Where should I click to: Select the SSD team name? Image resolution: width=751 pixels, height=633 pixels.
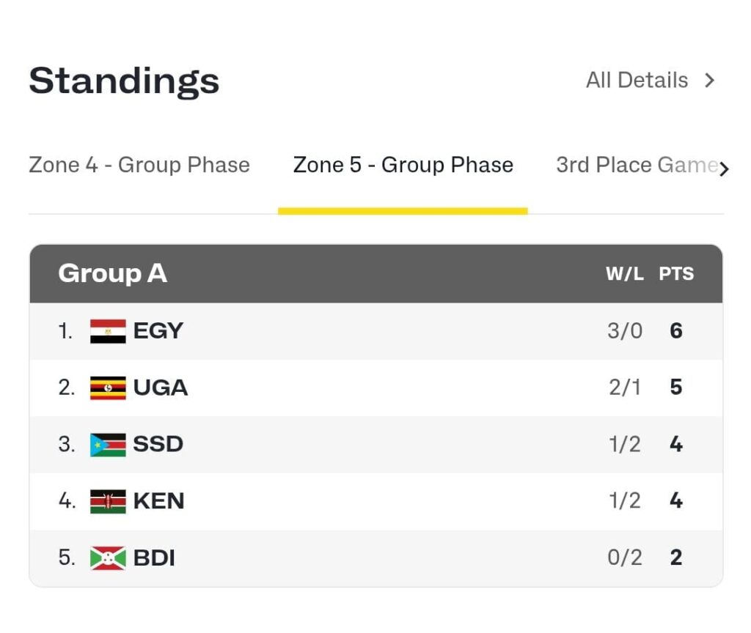tap(158, 445)
